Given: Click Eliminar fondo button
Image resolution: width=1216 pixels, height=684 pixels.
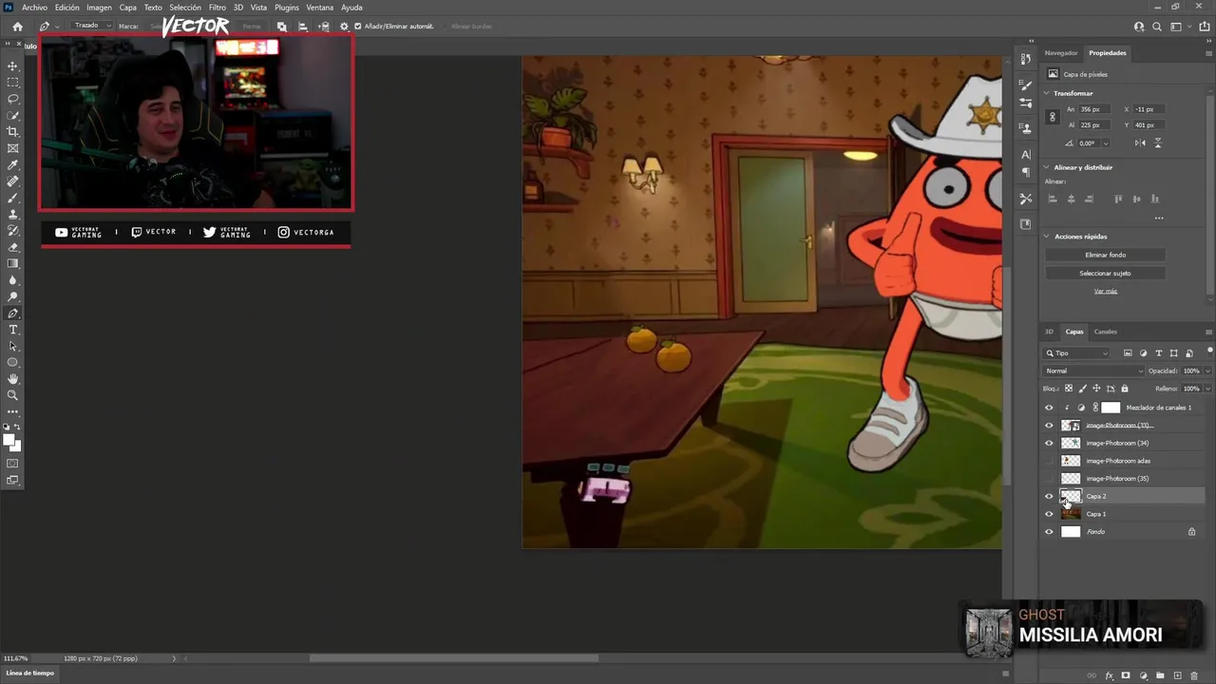Looking at the screenshot, I should pos(1105,255).
